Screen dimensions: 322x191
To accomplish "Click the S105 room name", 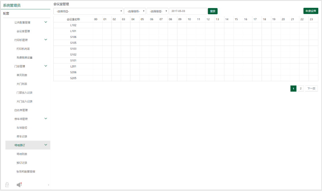I will (73, 43).
